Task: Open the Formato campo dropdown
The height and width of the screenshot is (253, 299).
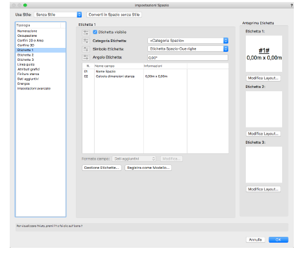Action: 134,159
